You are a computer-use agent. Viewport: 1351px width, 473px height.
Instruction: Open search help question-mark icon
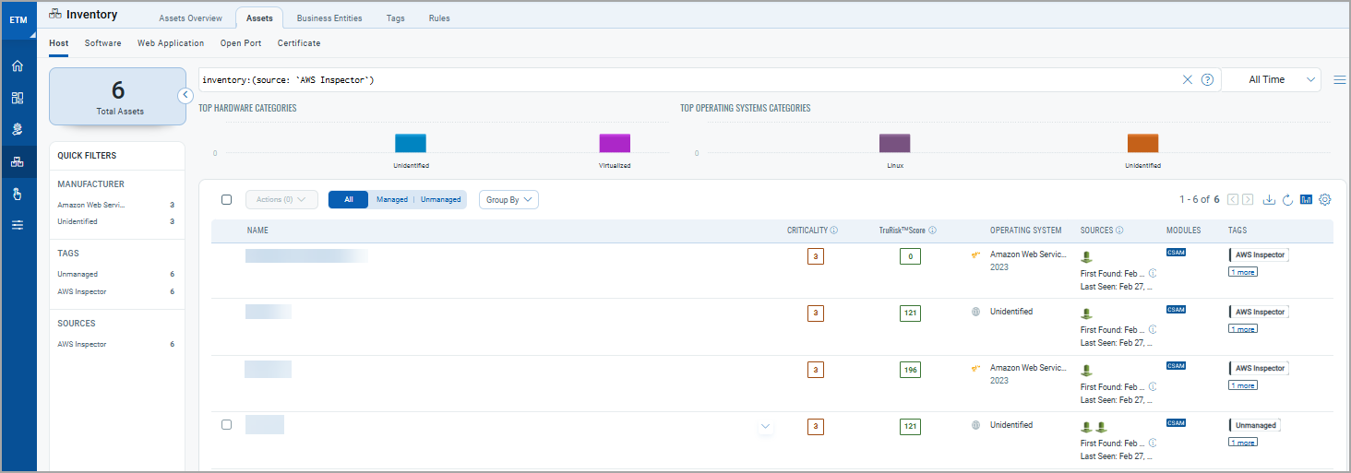pos(1207,79)
